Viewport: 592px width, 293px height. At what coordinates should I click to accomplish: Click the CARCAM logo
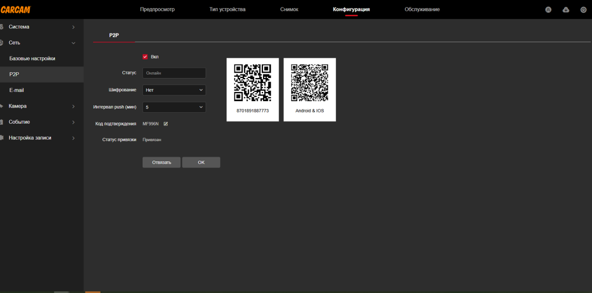pos(16,9)
